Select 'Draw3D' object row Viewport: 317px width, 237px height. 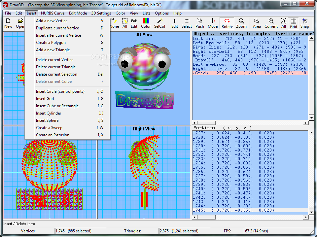[250, 60]
